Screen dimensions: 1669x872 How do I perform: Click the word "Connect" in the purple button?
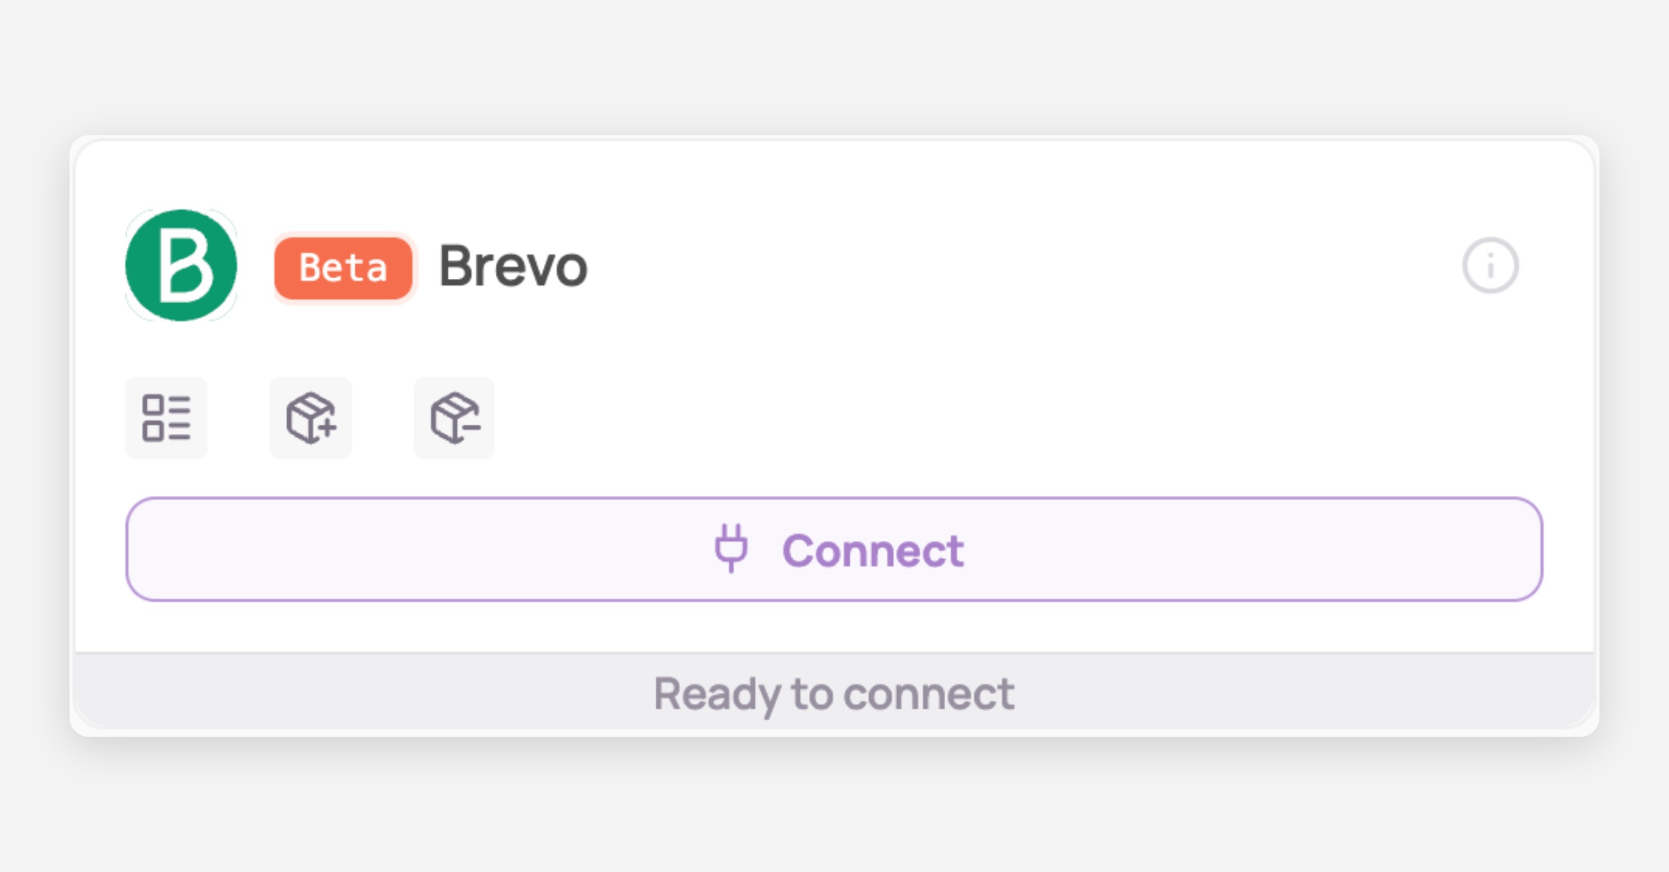(x=873, y=551)
